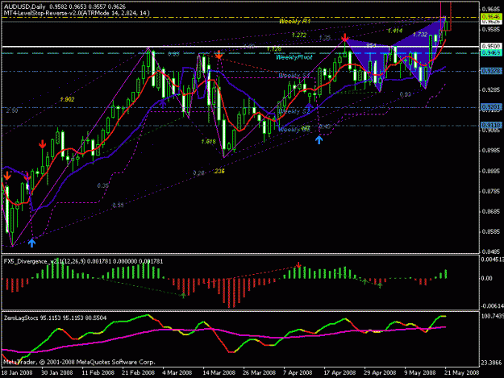Select the Weekly R1 label
The image size is (504, 378).
294,21
